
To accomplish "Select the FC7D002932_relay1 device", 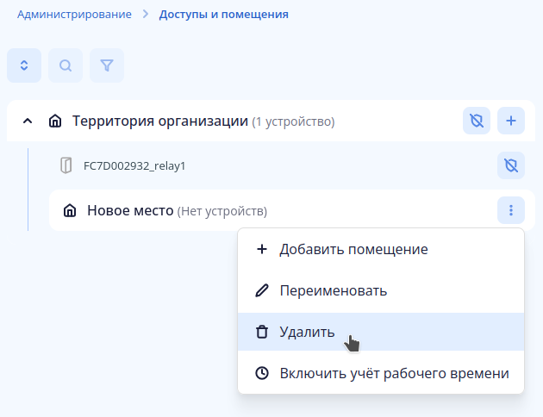I will pyautogui.click(x=134, y=165).
